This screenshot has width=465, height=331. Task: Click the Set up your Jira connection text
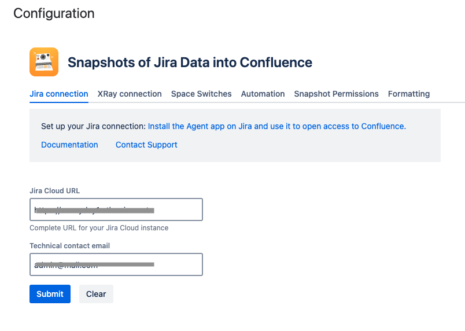click(93, 126)
